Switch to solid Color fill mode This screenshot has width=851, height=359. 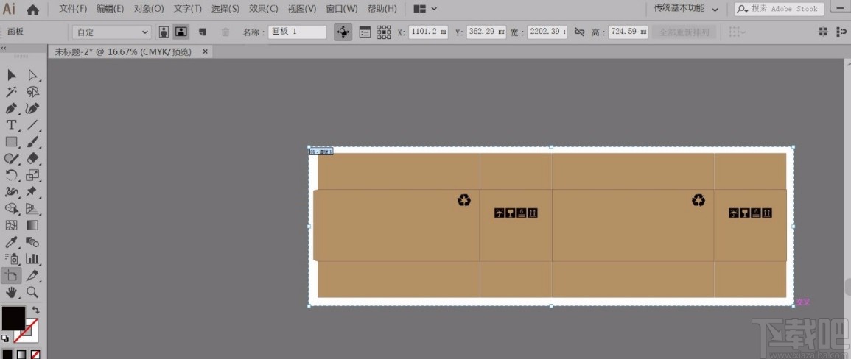7,354
